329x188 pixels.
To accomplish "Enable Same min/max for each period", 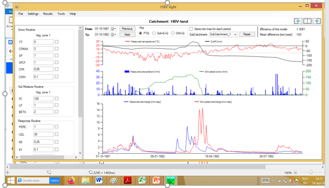I will [x=191, y=29].
